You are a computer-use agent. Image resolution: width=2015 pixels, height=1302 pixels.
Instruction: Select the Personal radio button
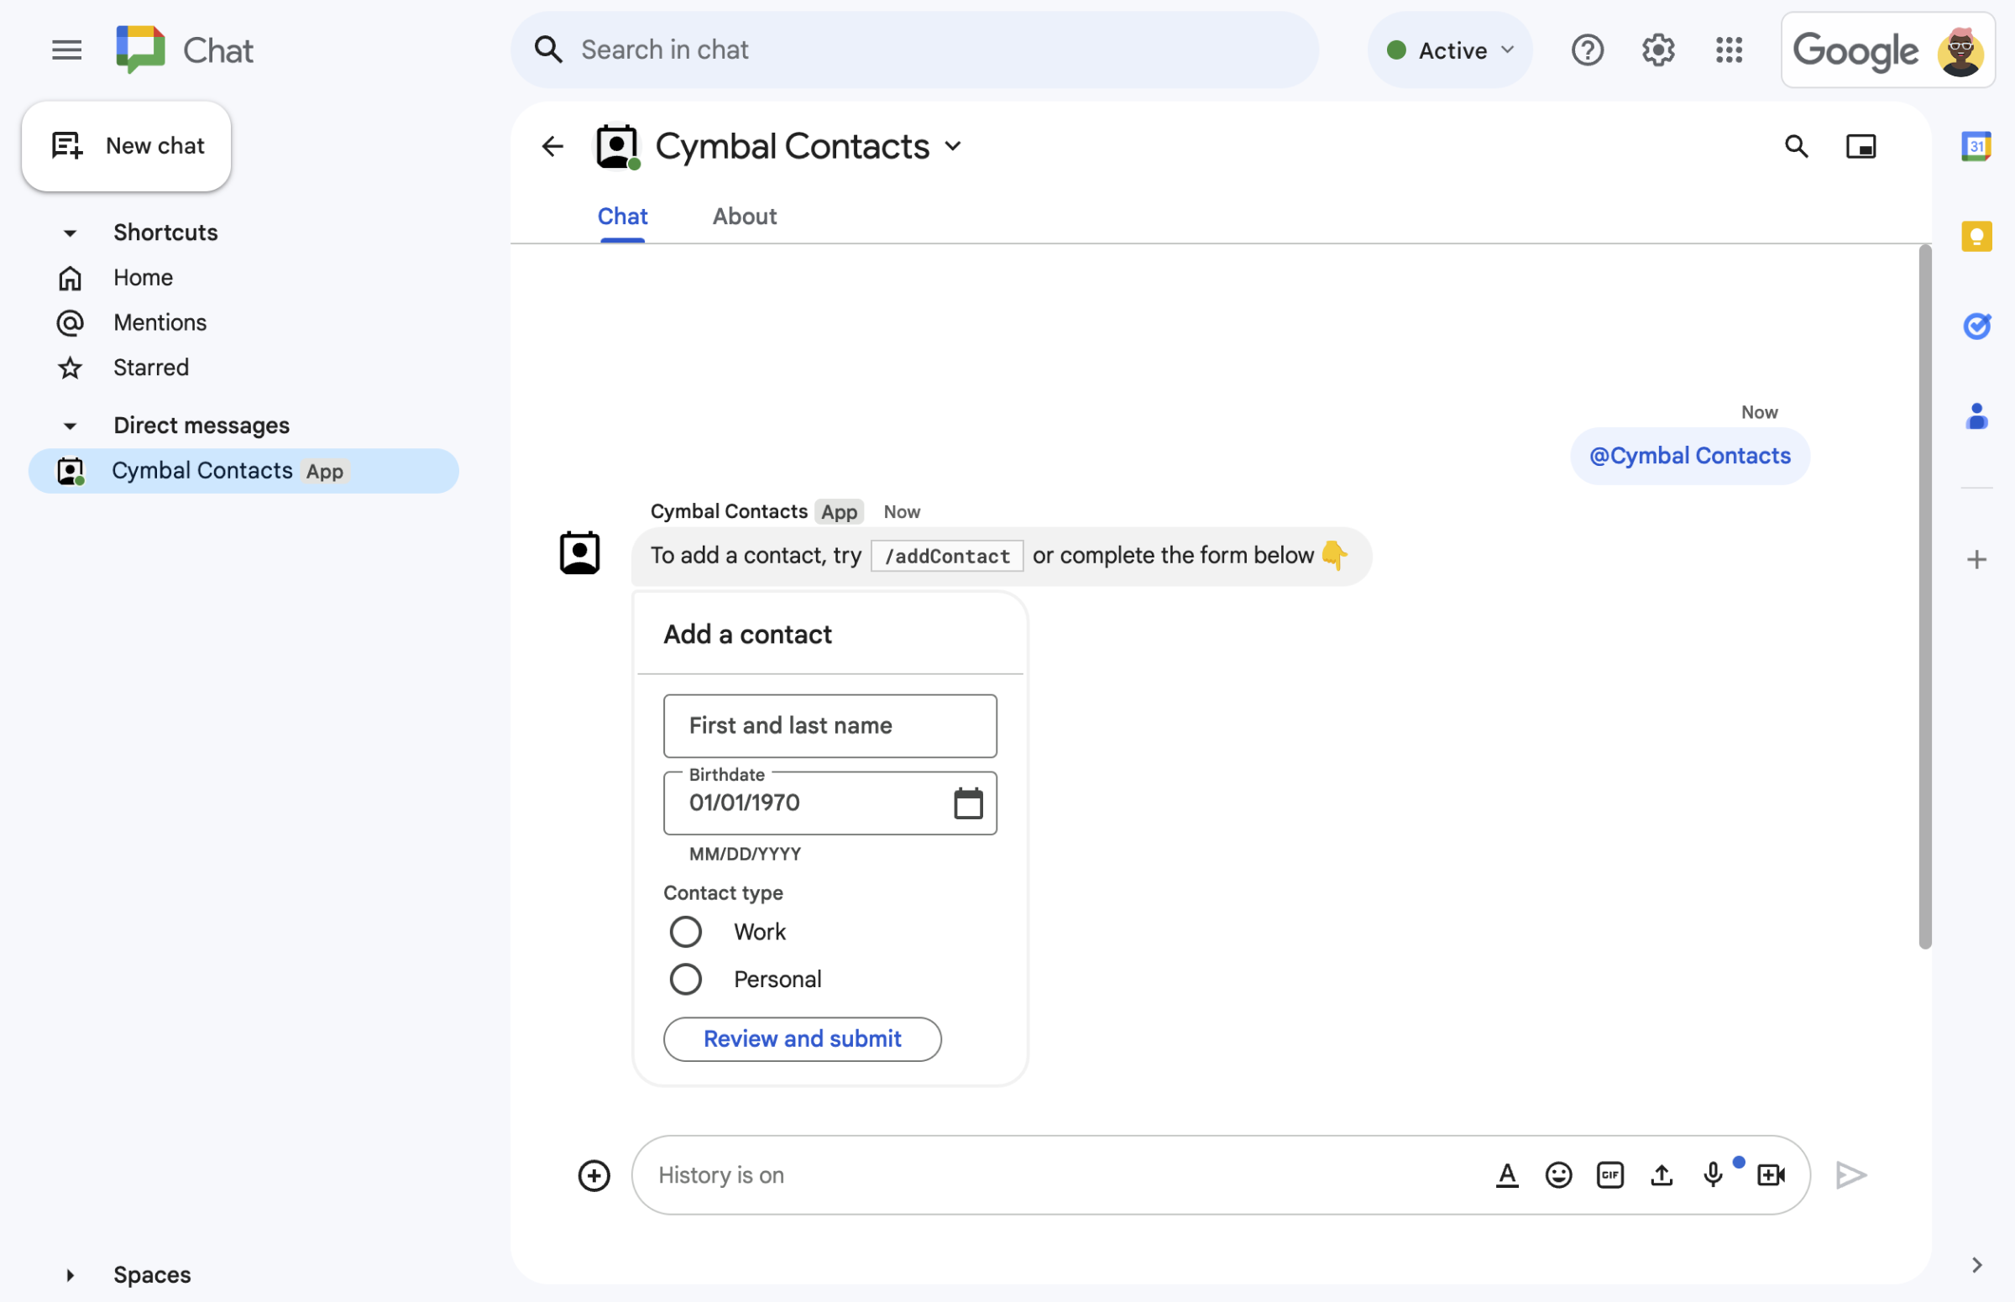point(683,978)
